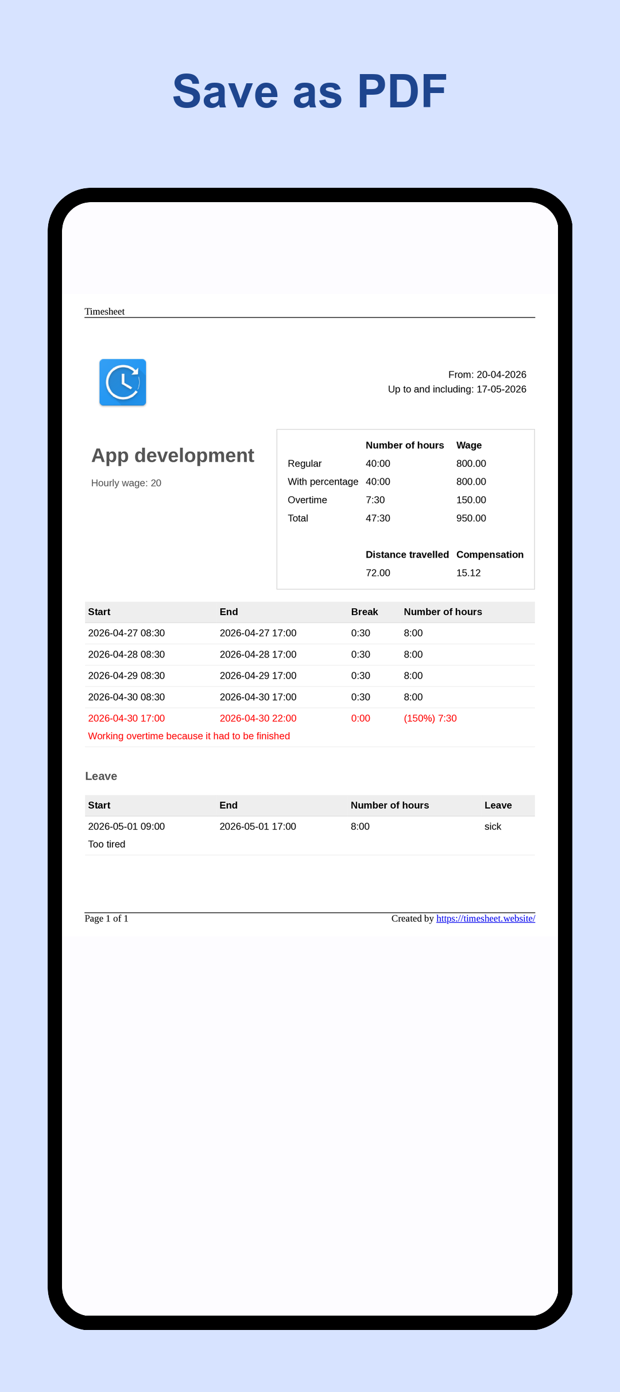
Task: Click the Too tired leave note
Action: click(x=107, y=845)
